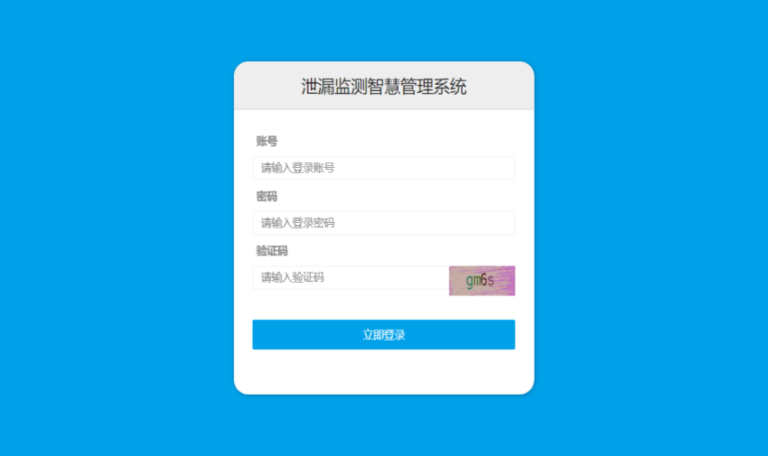Refresh the gm6s captcha image

tap(482, 281)
